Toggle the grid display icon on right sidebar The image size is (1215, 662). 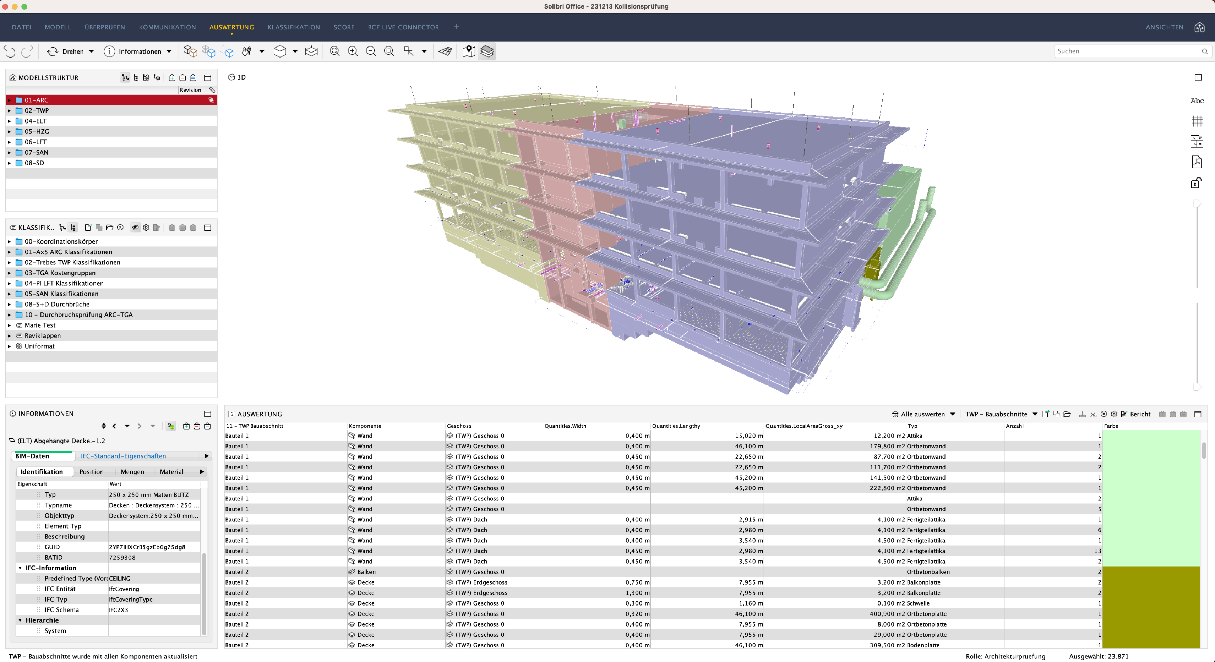pyautogui.click(x=1197, y=121)
